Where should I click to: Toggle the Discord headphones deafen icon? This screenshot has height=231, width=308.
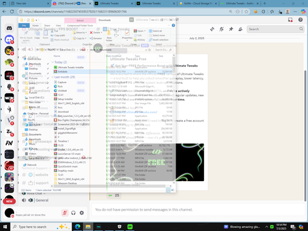[x=73, y=213]
